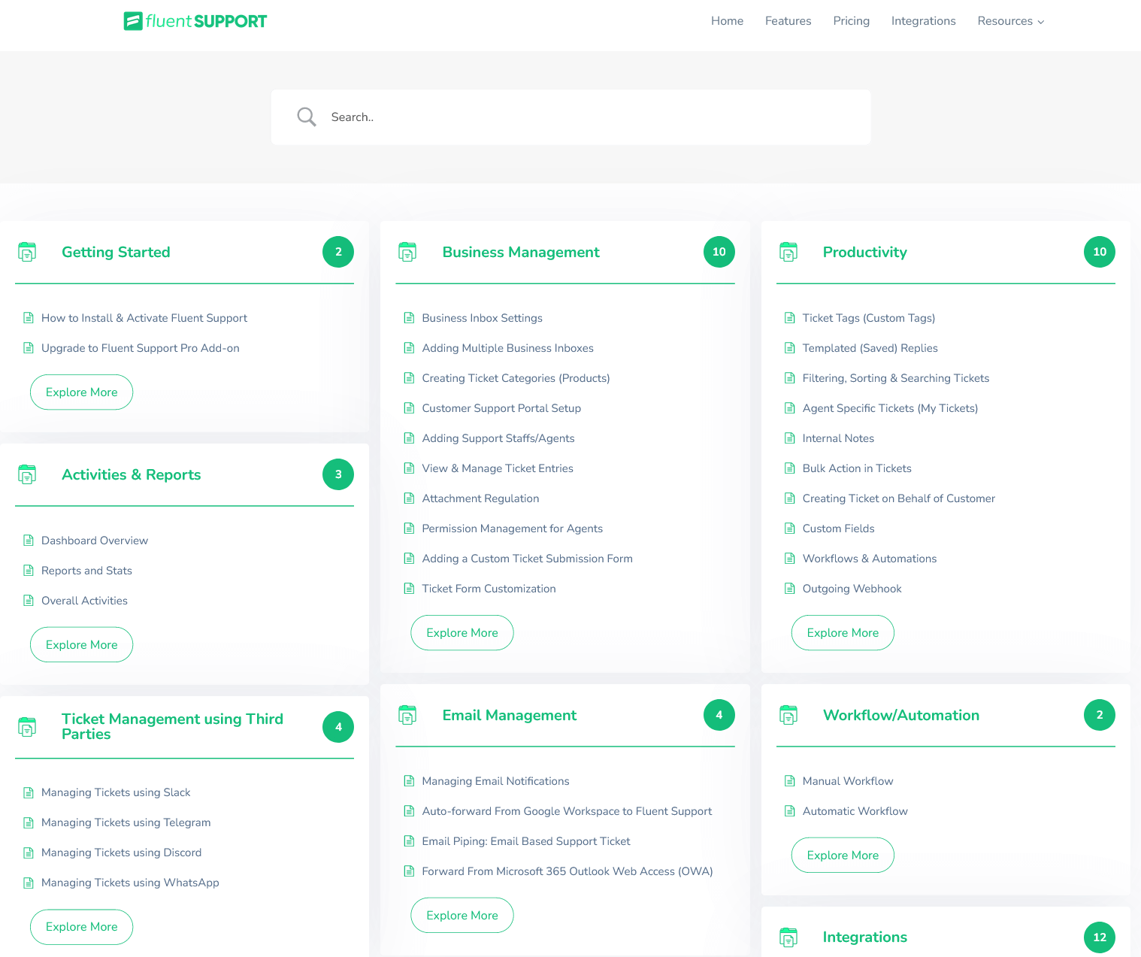Click the Integrations category folder icon

pyautogui.click(x=789, y=937)
